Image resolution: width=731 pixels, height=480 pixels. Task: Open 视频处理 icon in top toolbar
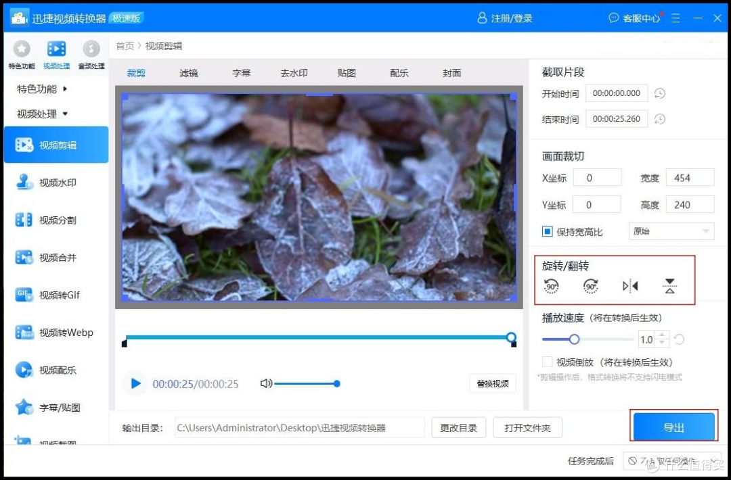click(x=56, y=49)
